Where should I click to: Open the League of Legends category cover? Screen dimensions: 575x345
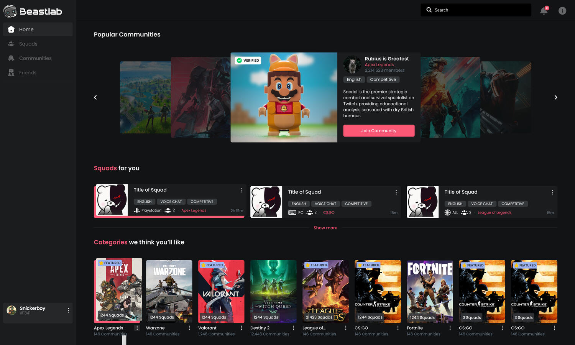coord(325,292)
